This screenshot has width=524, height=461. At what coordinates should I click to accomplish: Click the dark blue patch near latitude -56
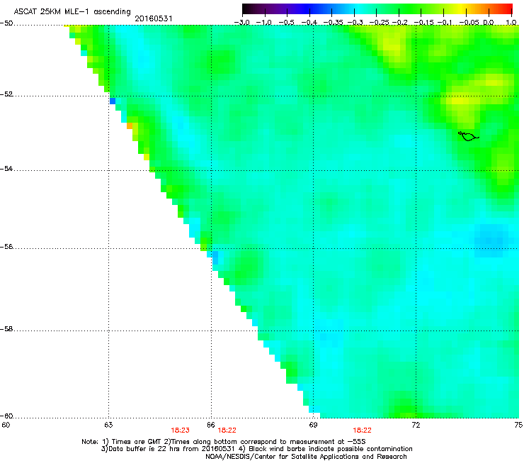click(x=491, y=240)
